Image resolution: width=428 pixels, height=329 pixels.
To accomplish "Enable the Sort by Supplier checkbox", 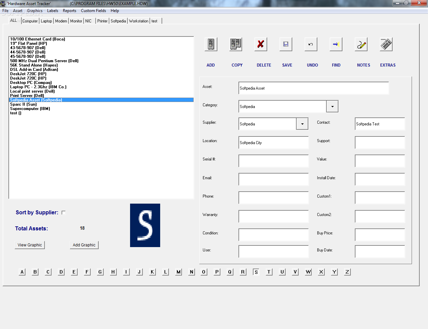I will (64, 213).
